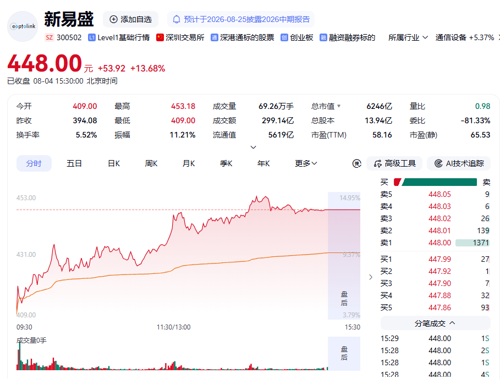500x379 pixels.
Task: Click the 创业板 tag icon
Action: pos(284,37)
